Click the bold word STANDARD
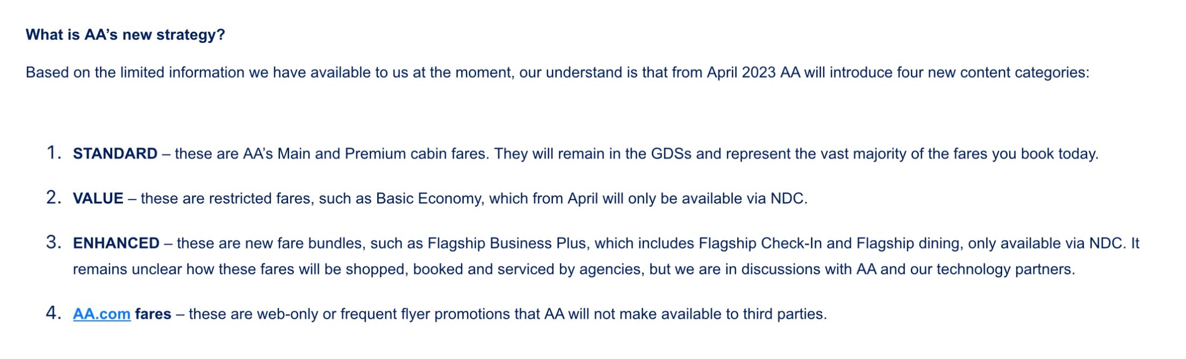 (115, 154)
